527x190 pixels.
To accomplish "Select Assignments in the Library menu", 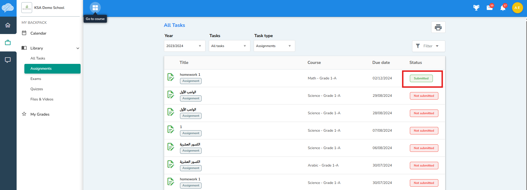I will 52,69.
